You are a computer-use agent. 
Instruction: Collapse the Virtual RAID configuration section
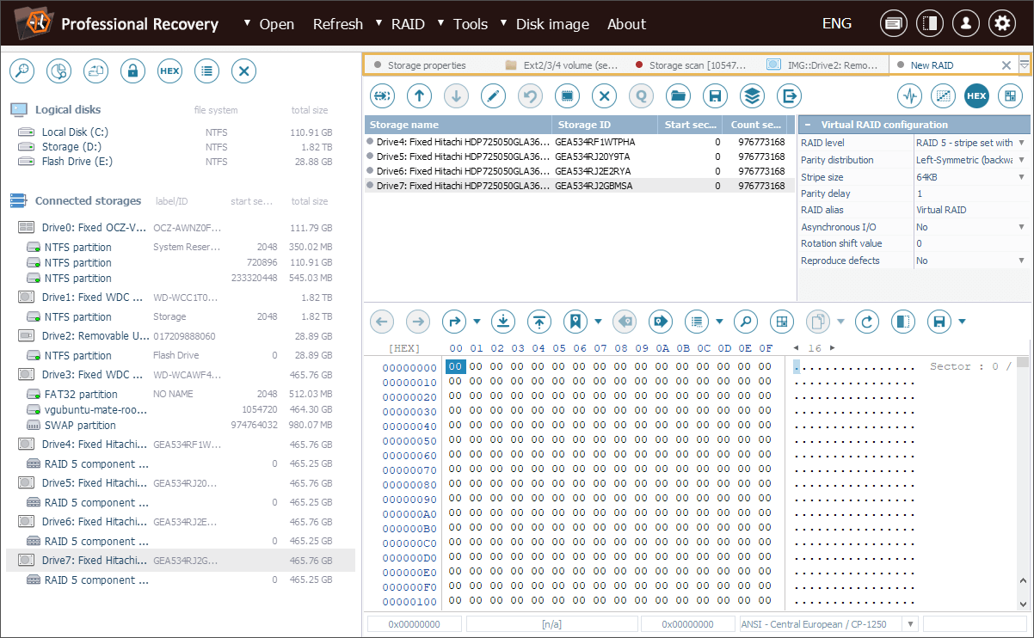[807, 125]
